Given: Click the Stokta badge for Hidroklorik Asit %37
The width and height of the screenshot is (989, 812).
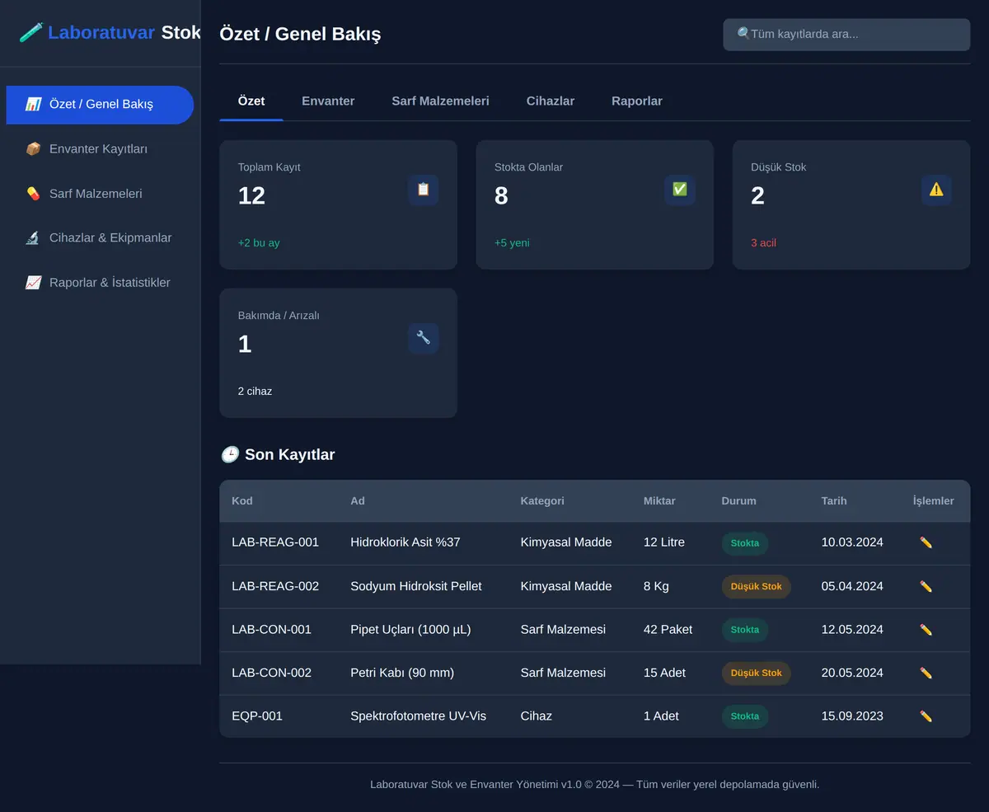Looking at the screenshot, I should coord(745,543).
